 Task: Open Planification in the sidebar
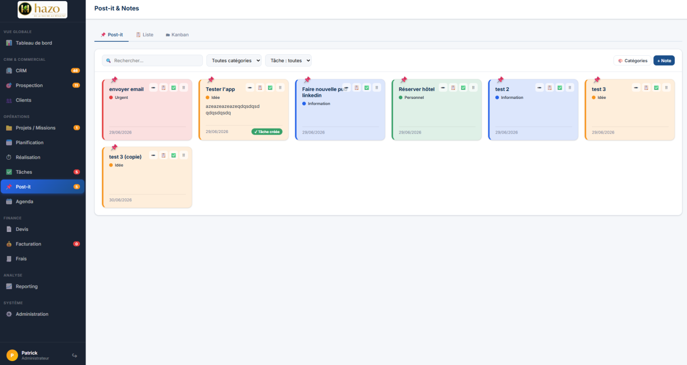coord(43,143)
